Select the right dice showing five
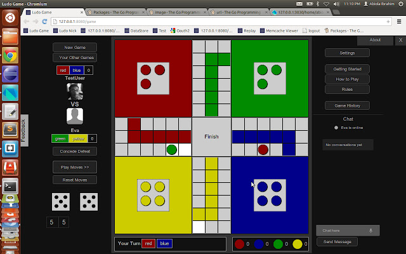Image resolution: width=406 pixels, height=254 pixels. tap(89, 202)
